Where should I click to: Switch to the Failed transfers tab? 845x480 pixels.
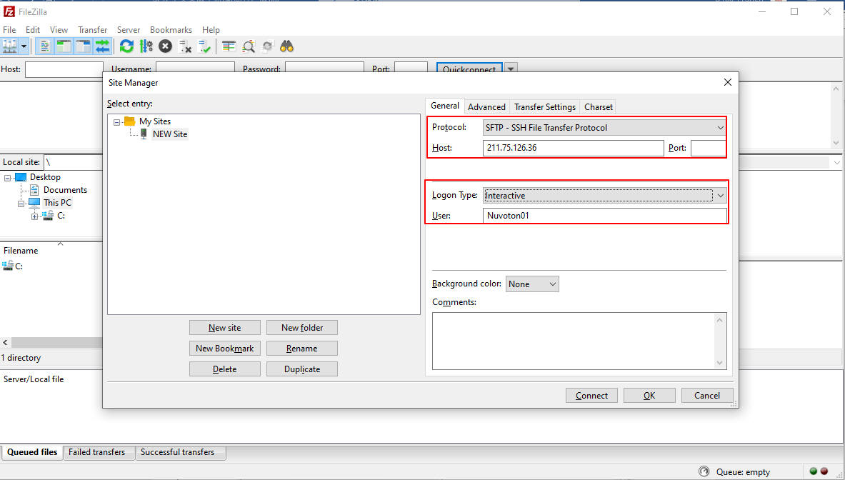click(96, 452)
